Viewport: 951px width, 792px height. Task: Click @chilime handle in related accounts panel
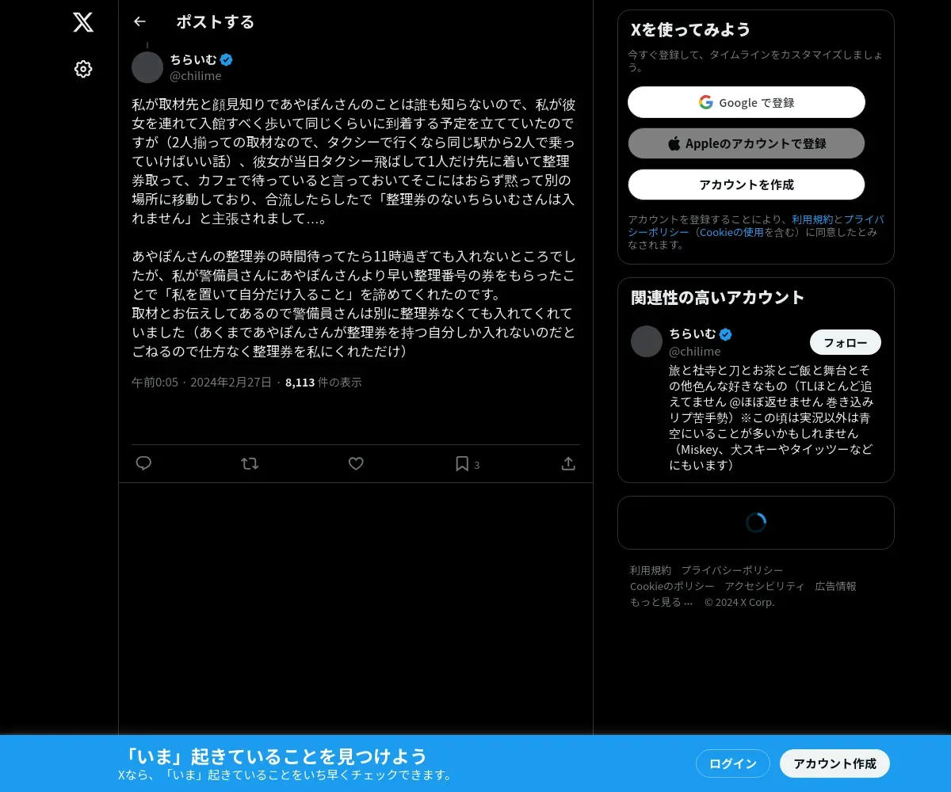pos(695,351)
